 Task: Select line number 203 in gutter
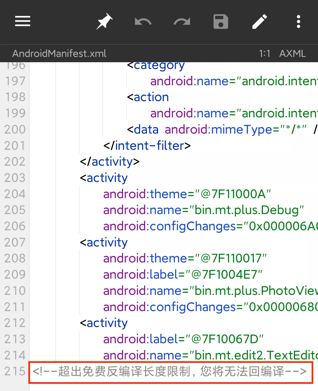click(15, 178)
